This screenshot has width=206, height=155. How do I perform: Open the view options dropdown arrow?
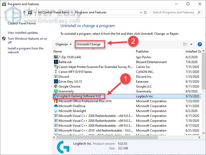(x=192, y=44)
